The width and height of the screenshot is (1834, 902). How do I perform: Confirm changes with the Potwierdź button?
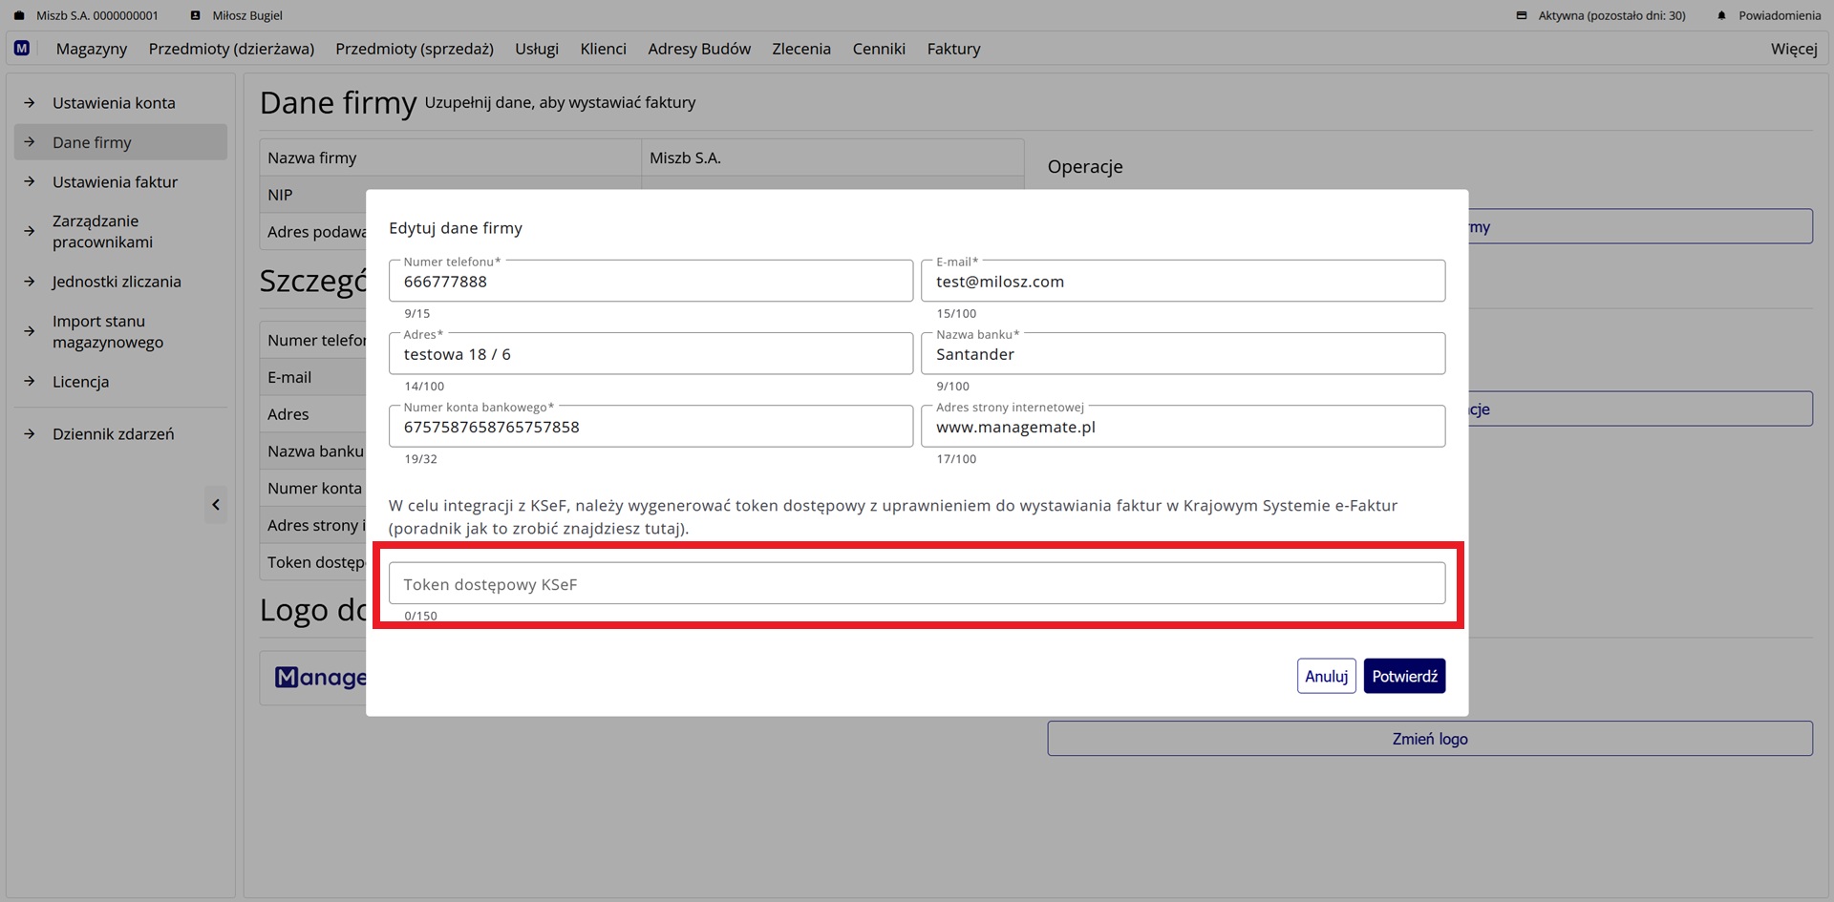[x=1404, y=675]
